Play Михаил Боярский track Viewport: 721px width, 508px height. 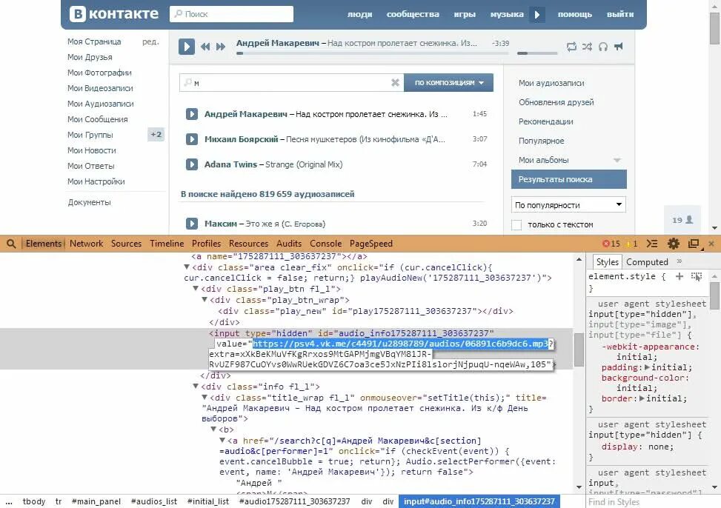[192, 139]
